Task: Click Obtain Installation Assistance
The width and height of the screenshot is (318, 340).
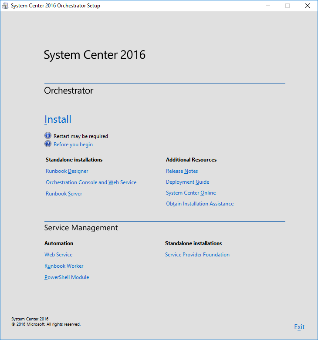Action: pyautogui.click(x=200, y=204)
